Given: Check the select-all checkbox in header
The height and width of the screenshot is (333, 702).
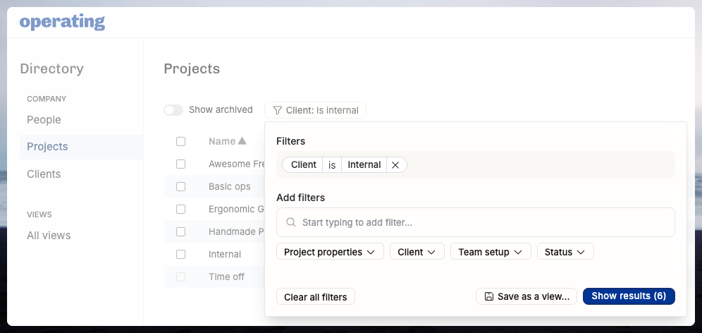Looking at the screenshot, I should pos(181,141).
